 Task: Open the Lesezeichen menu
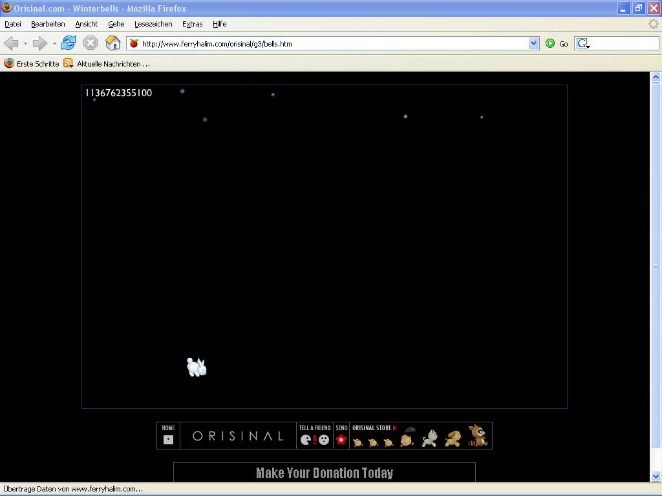point(153,24)
